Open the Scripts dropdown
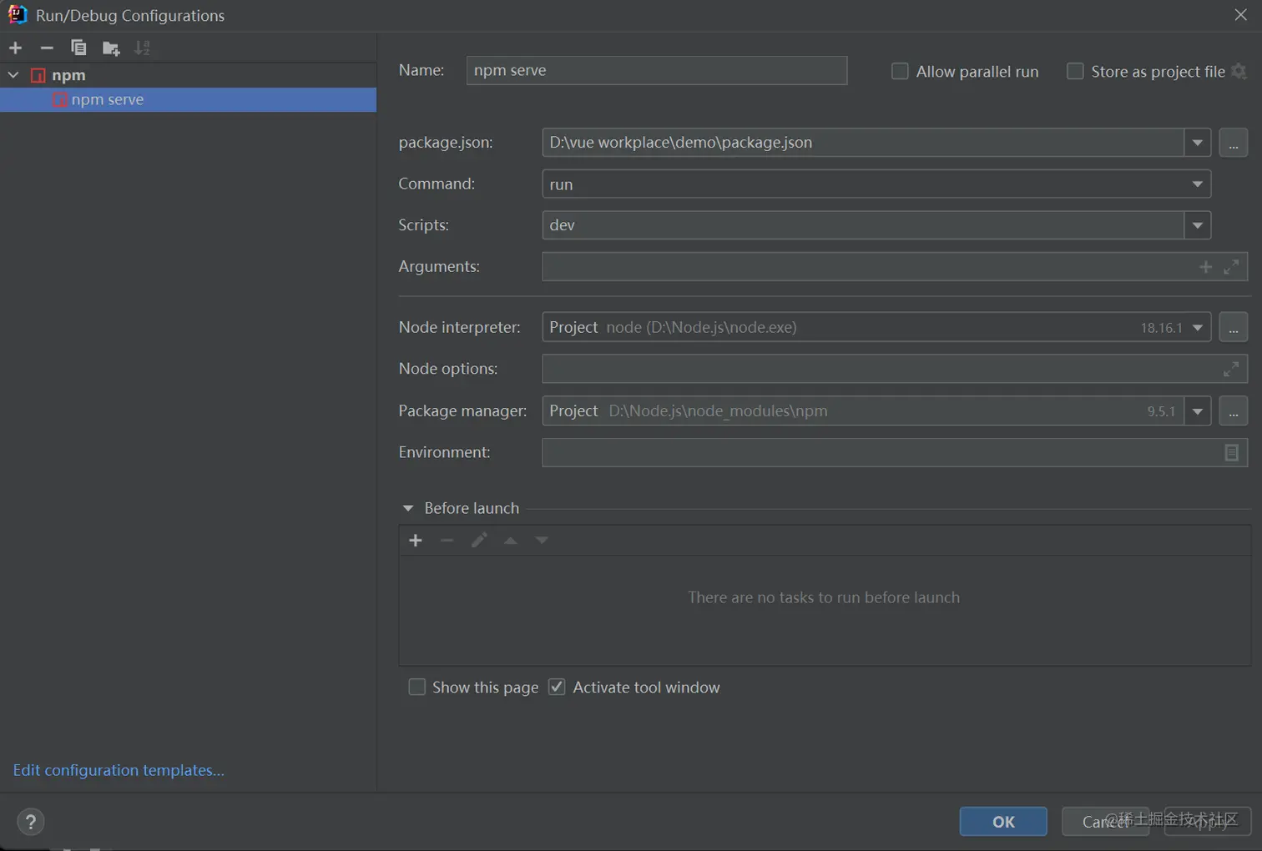The width and height of the screenshot is (1262, 851). [1197, 225]
